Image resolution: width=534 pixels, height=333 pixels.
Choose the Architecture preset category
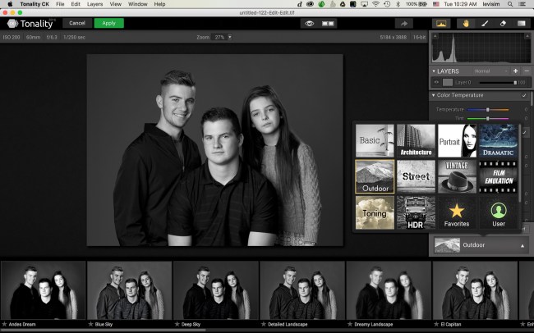(x=416, y=140)
